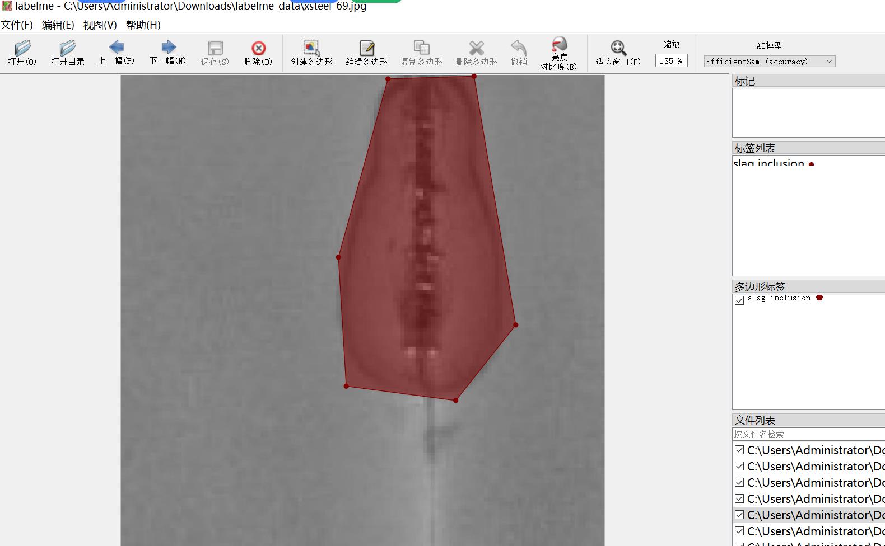Go to next image with right arrow
The image size is (885, 546).
tap(168, 48)
